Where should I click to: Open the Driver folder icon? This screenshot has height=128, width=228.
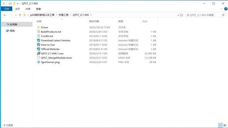[38, 27]
